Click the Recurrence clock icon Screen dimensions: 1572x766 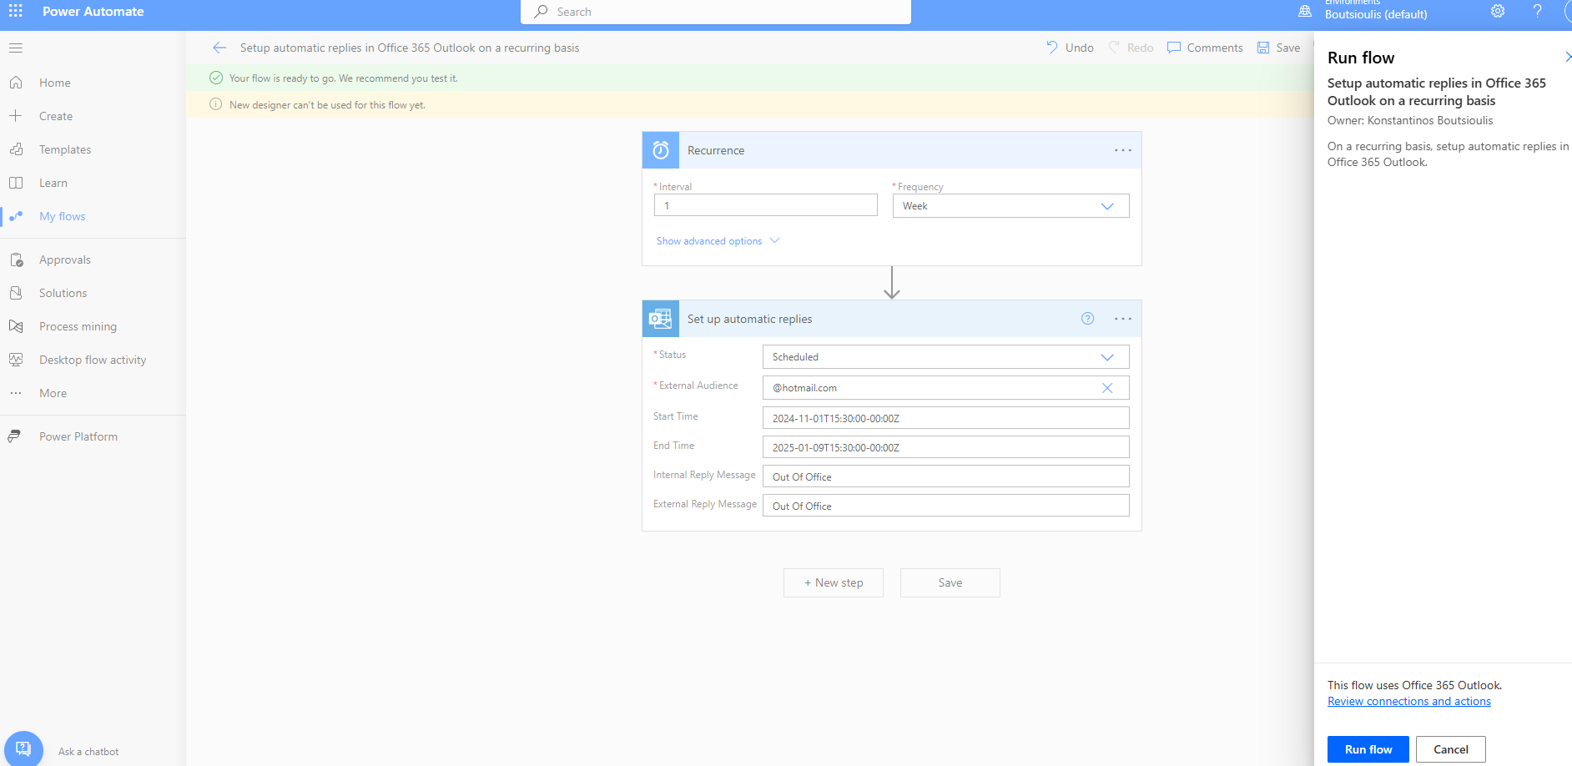tap(661, 150)
